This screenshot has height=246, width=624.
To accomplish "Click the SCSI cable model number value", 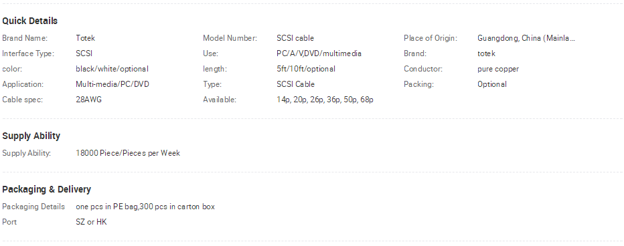I will click(295, 38).
